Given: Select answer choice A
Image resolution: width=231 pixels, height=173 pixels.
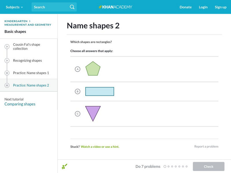Looking at the screenshot, I should (x=77, y=69).
